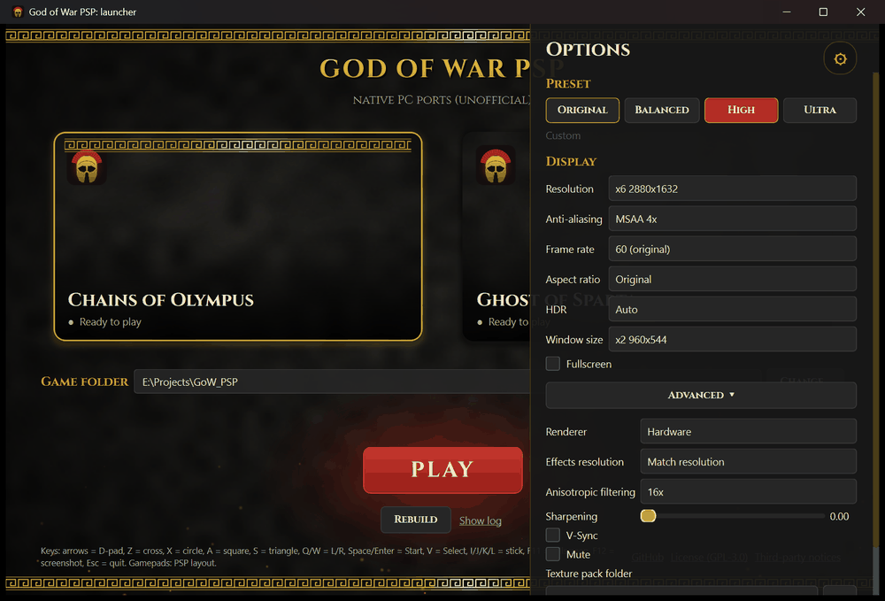Open the HDR dropdown set to Auto
Screen dimensions: 885x601
(732, 309)
